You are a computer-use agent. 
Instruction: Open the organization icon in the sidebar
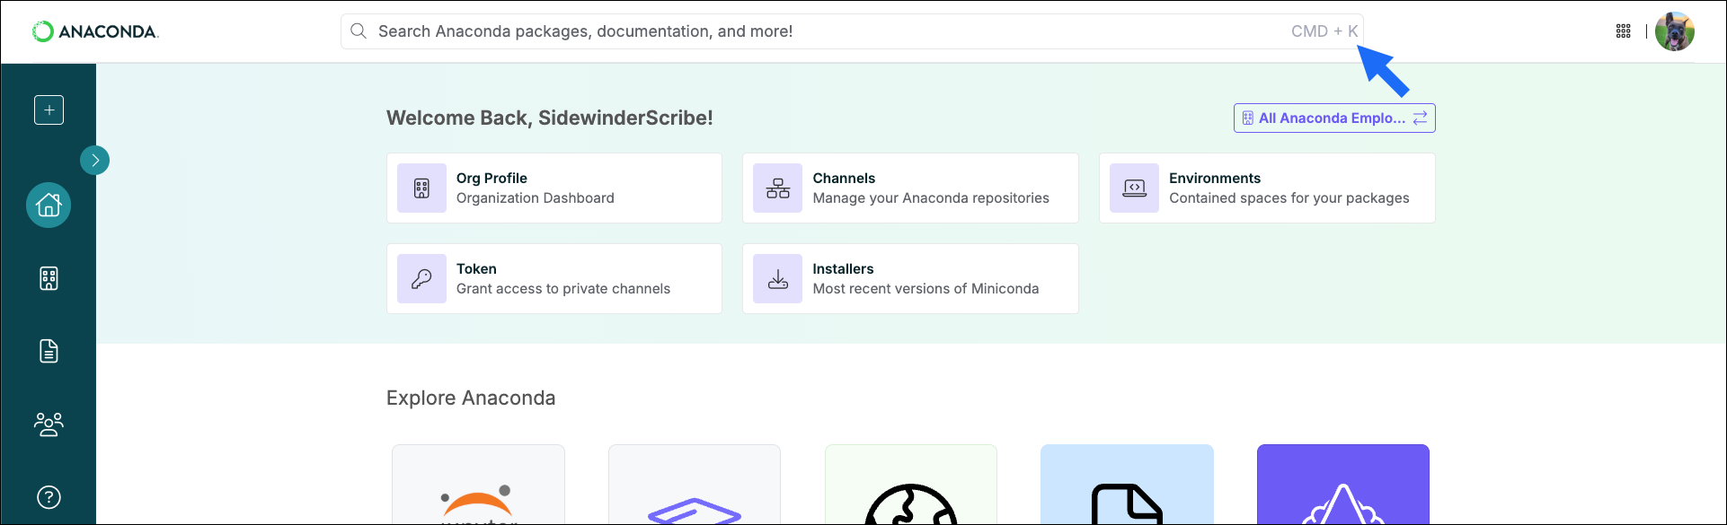[48, 278]
